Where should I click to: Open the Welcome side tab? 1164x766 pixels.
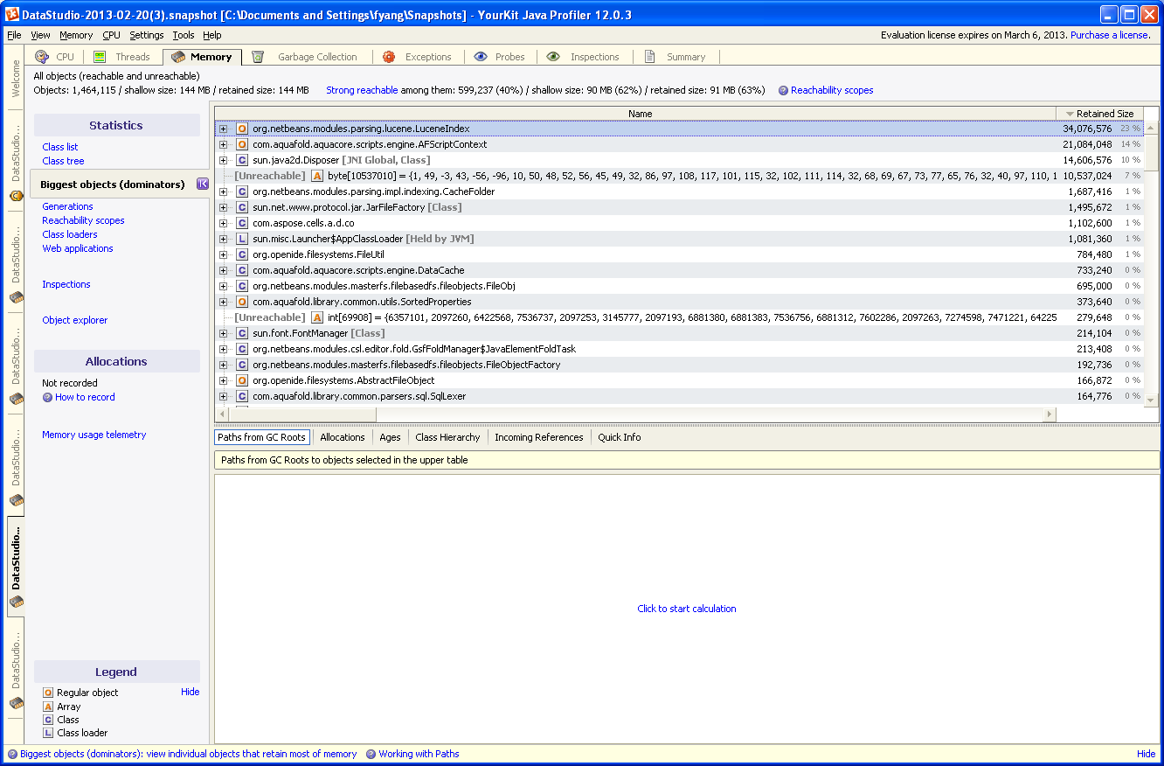click(16, 80)
